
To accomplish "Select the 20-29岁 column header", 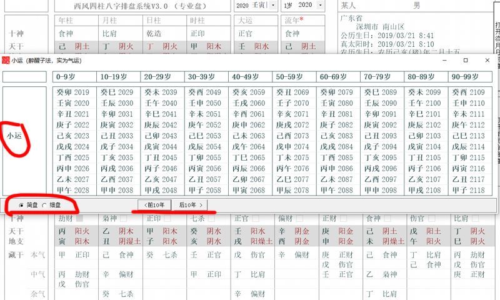I will (x=162, y=77).
